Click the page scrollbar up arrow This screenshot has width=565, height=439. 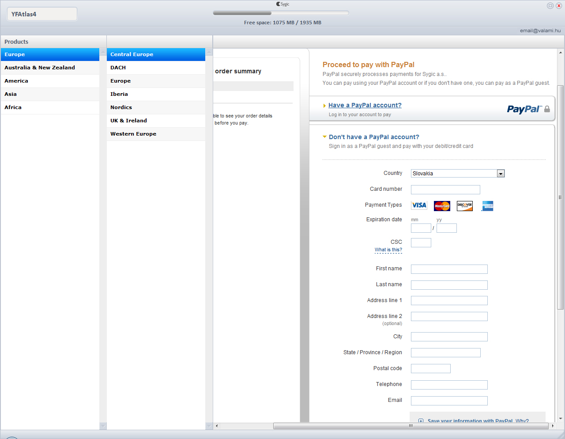(x=561, y=52)
